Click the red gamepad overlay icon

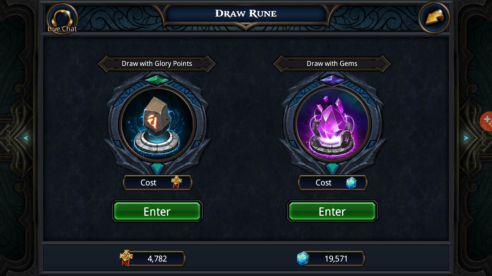tap(486, 121)
